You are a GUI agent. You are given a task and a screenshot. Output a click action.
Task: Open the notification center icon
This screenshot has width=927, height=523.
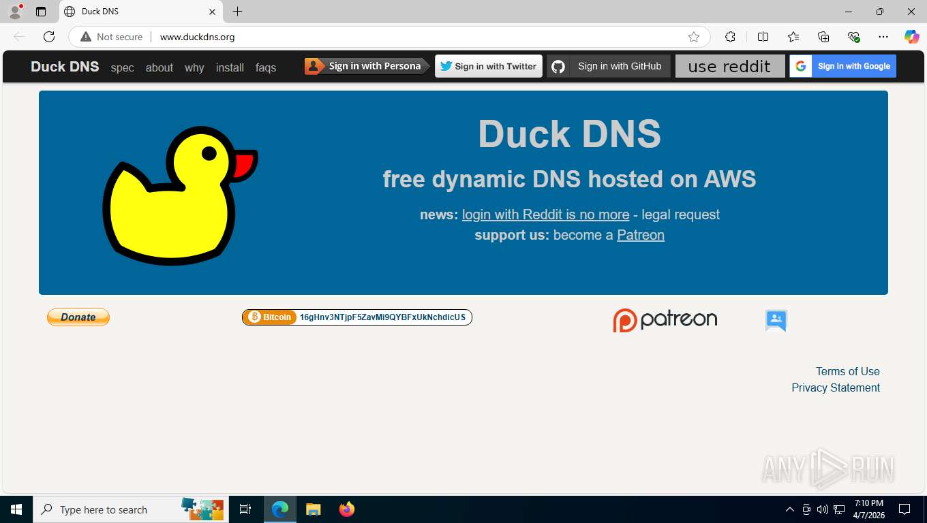pyautogui.click(x=905, y=509)
